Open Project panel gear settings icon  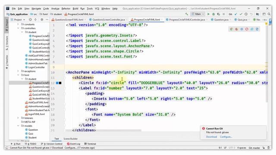42,20
